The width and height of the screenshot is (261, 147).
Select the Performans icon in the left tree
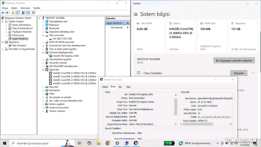pyautogui.click(x=10, y=35)
